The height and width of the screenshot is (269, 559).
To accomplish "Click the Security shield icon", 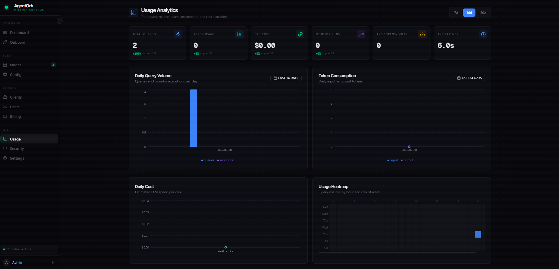I will (5, 148).
